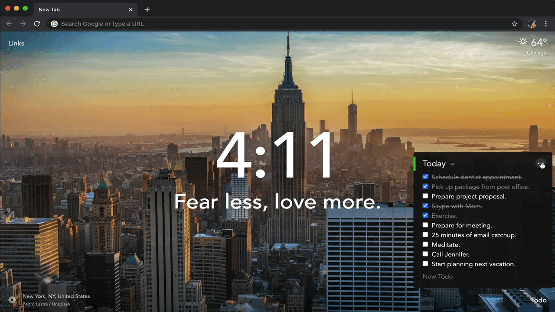Mark Prepare for meeting as done
This screenshot has width=555, height=312.
pos(425,225)
